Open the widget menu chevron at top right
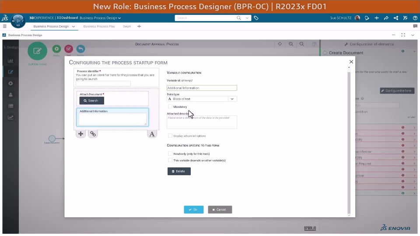This screenshot has width=420, height=236. pos(413,35)
